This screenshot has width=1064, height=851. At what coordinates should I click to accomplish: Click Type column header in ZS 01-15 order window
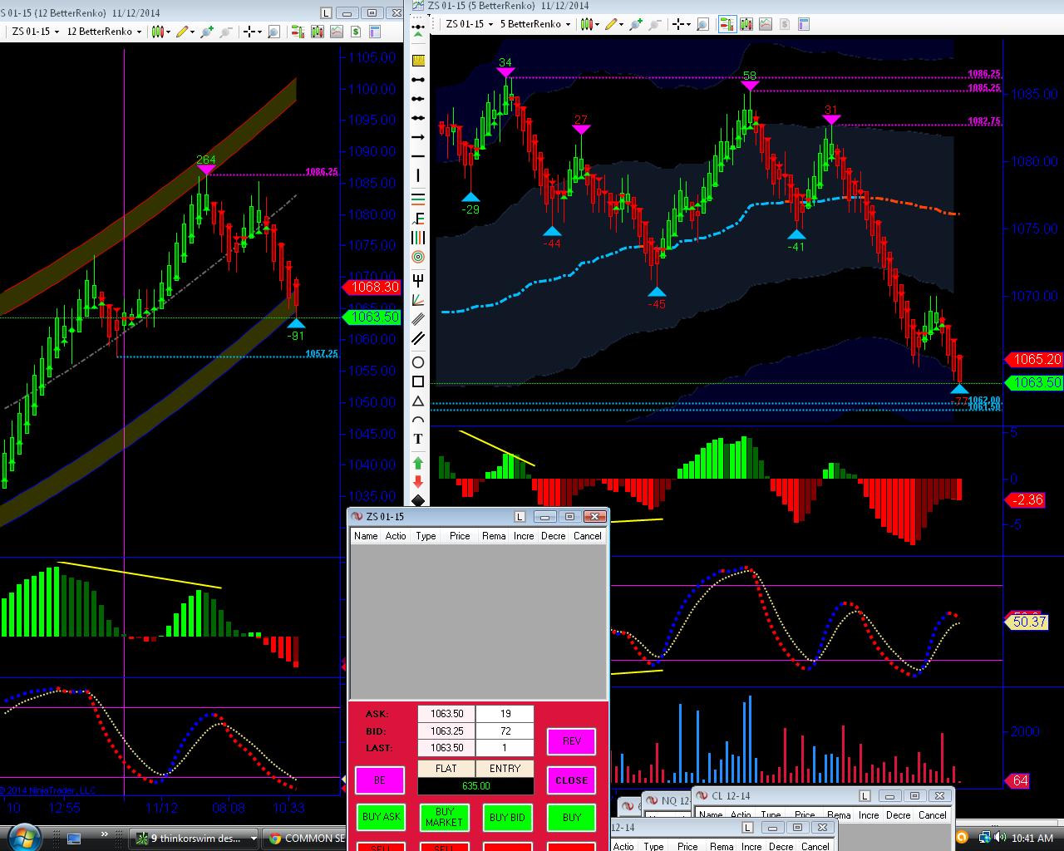tap(426, 536)
